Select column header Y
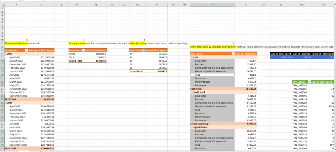Screen dimensions: 336x152 click(x=41, y=4)
